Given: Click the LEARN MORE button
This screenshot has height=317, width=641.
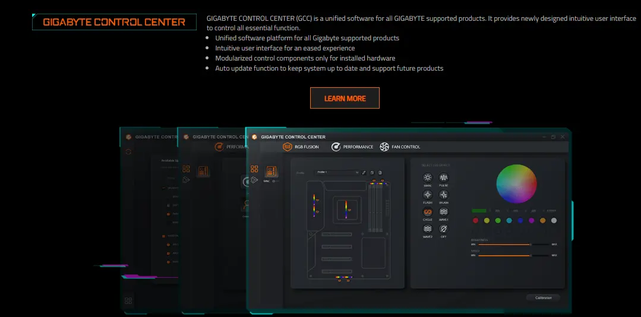Looking at the screenshot, I should click(x=345, y=98).
